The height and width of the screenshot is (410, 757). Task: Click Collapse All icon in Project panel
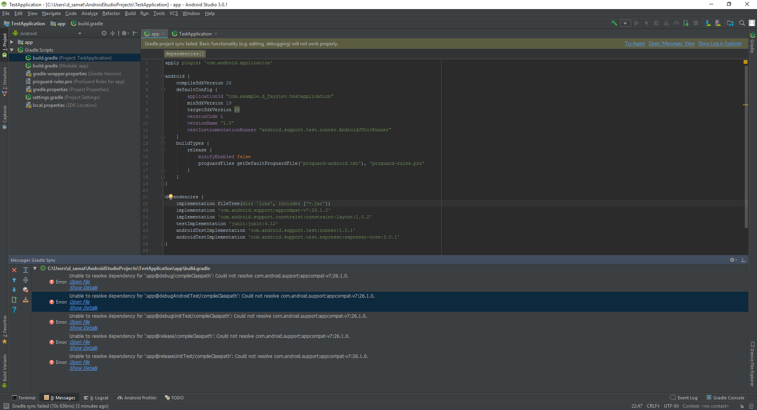pos(113,34)
